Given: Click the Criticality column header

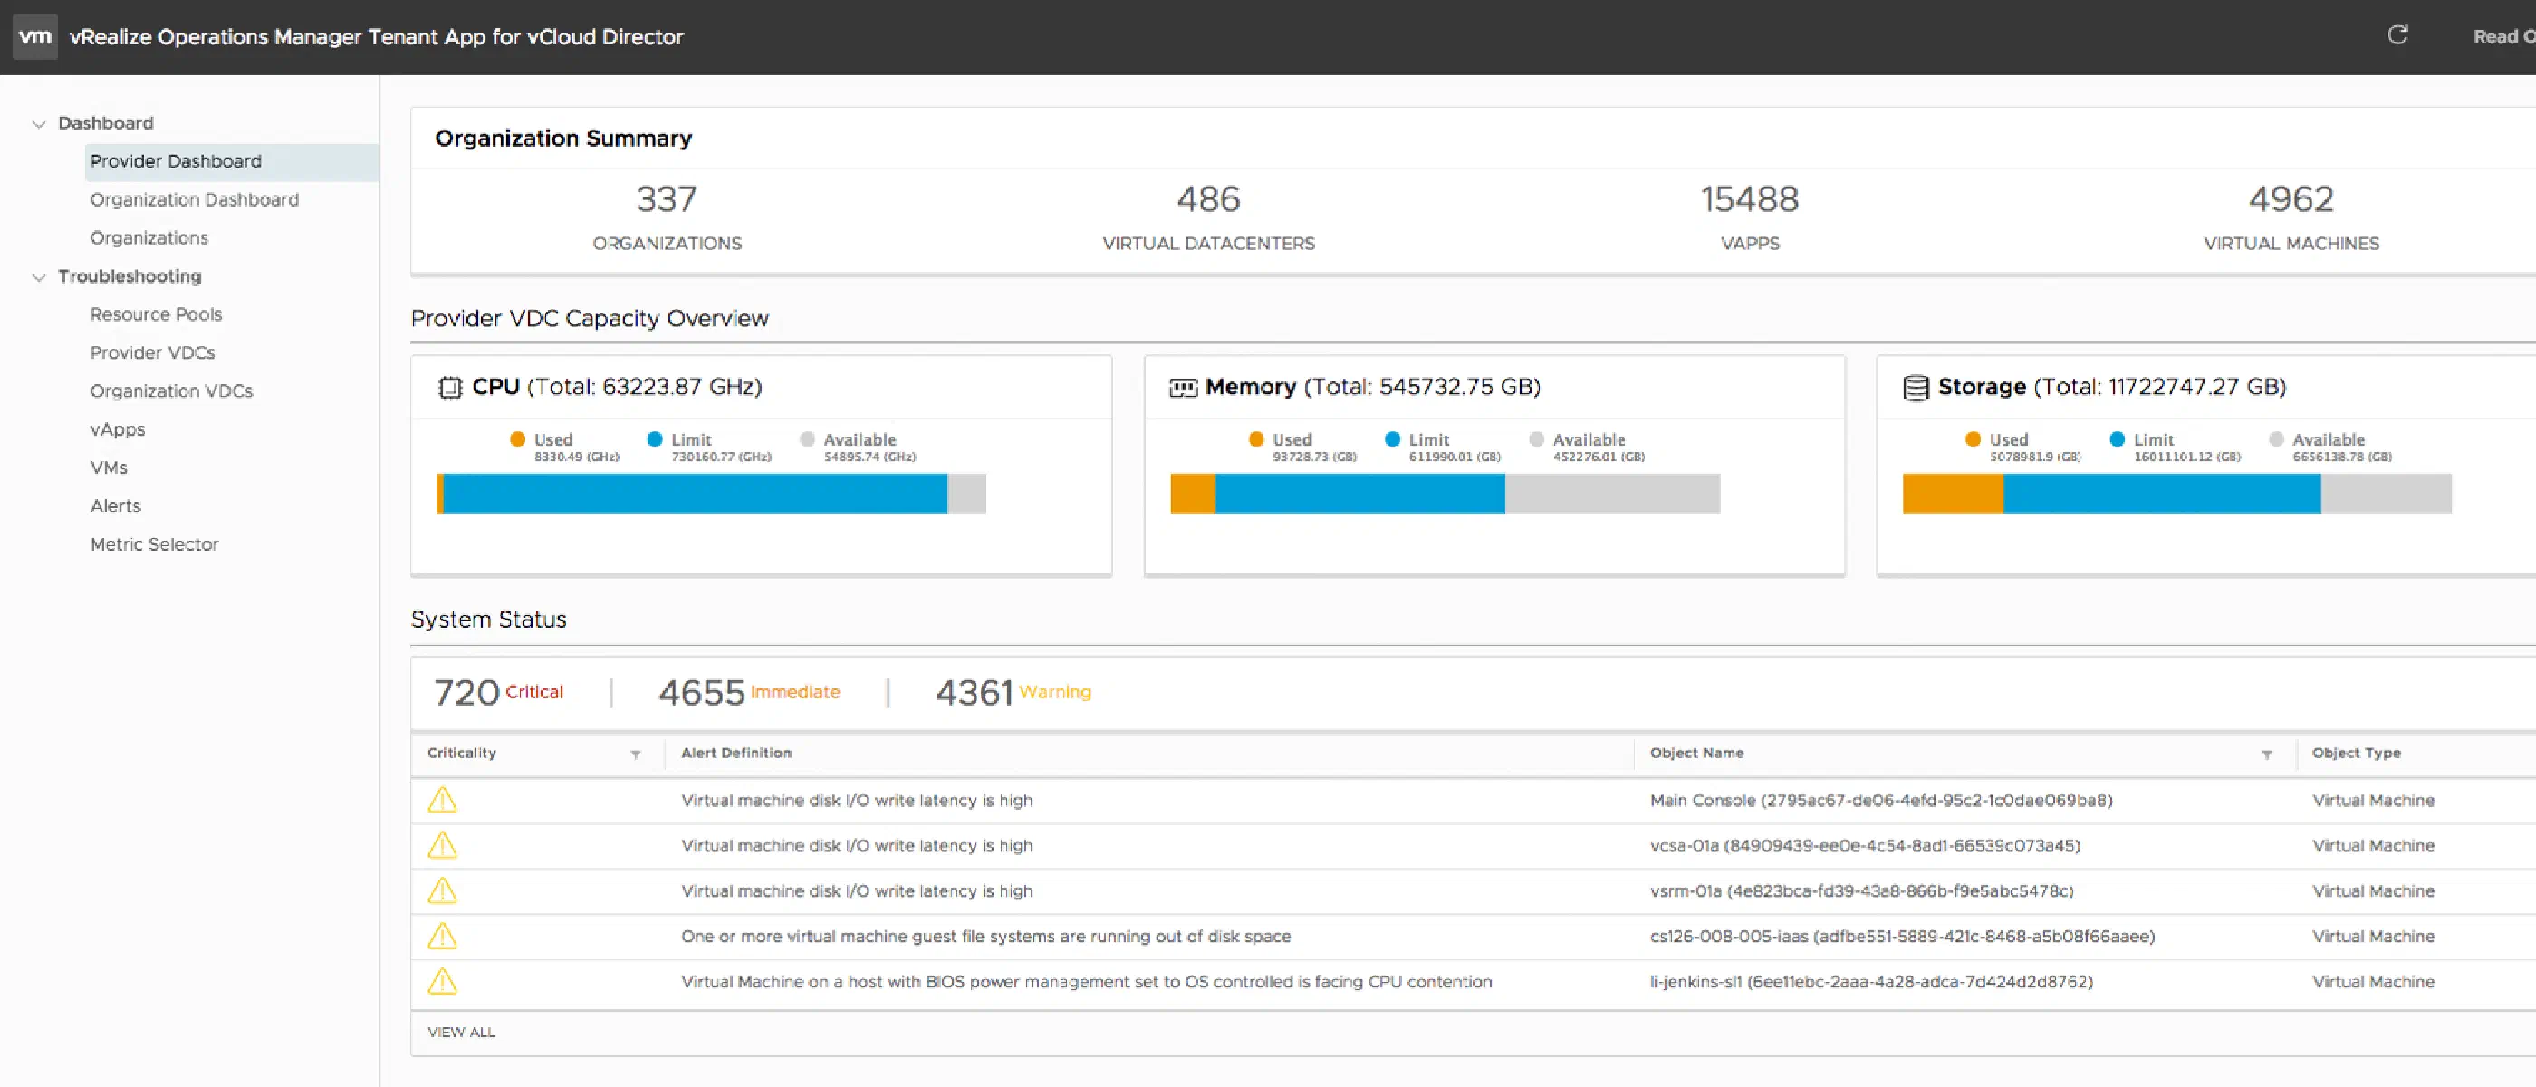Looking at the screenshot, I should point(462,754).
